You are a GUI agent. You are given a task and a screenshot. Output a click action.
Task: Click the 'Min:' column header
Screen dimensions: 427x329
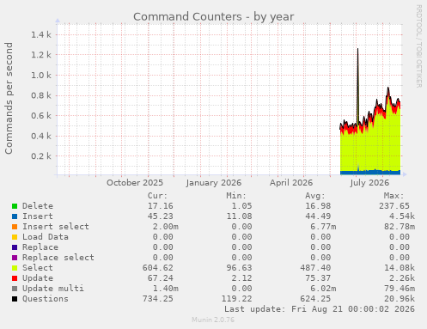(x=236, y=196)
